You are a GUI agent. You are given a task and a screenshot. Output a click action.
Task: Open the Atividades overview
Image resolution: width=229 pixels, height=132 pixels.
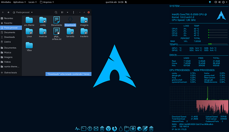click(x=6, y=2)
